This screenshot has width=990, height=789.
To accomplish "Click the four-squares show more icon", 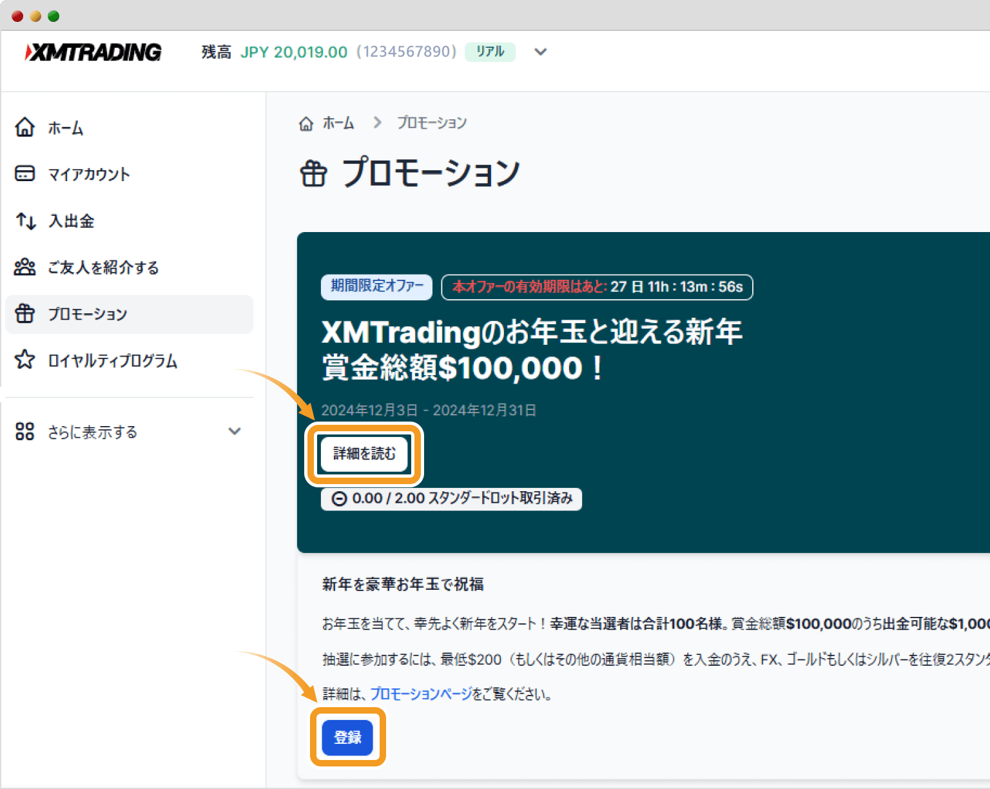I will (24, 431).
